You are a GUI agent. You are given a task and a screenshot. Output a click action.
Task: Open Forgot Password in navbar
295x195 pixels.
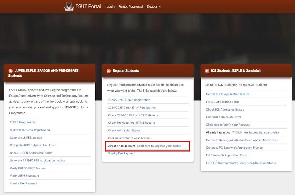point(130,7)
